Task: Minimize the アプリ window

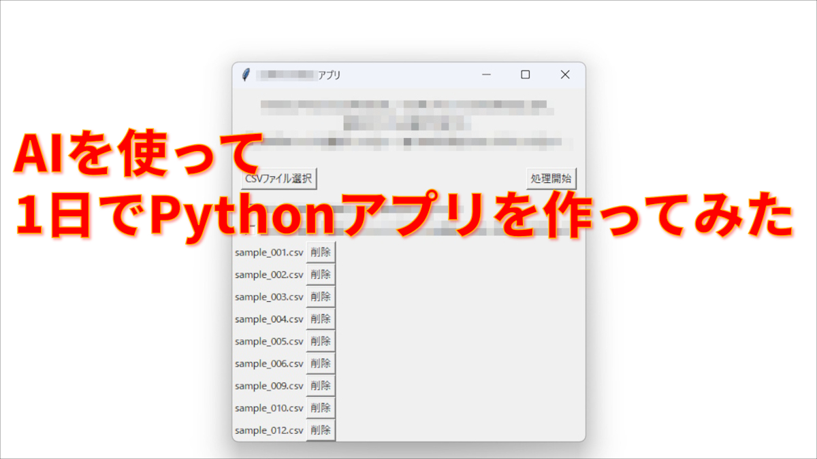Action: [485, 73]
